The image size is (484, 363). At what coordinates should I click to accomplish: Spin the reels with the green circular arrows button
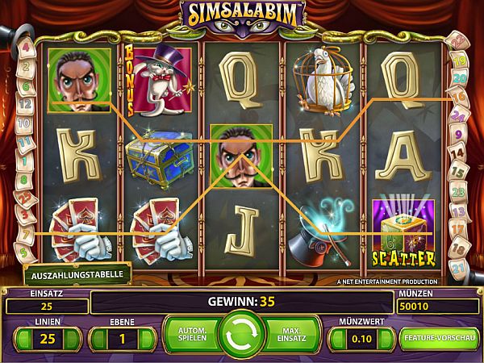point(242,334)
